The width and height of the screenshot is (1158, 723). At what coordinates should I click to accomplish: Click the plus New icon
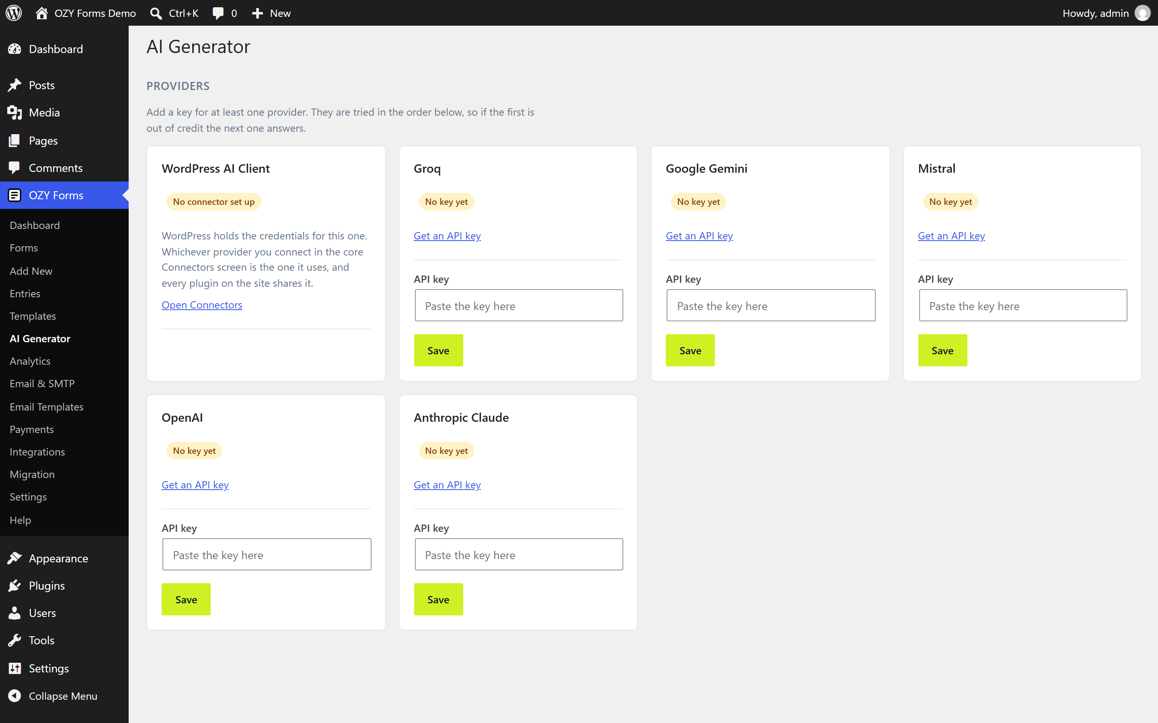point(257,13)
